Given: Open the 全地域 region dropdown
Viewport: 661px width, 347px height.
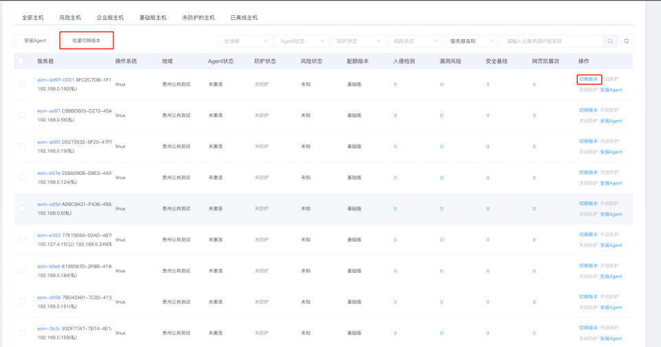Looking at the screenshot, I should (245, 41).
